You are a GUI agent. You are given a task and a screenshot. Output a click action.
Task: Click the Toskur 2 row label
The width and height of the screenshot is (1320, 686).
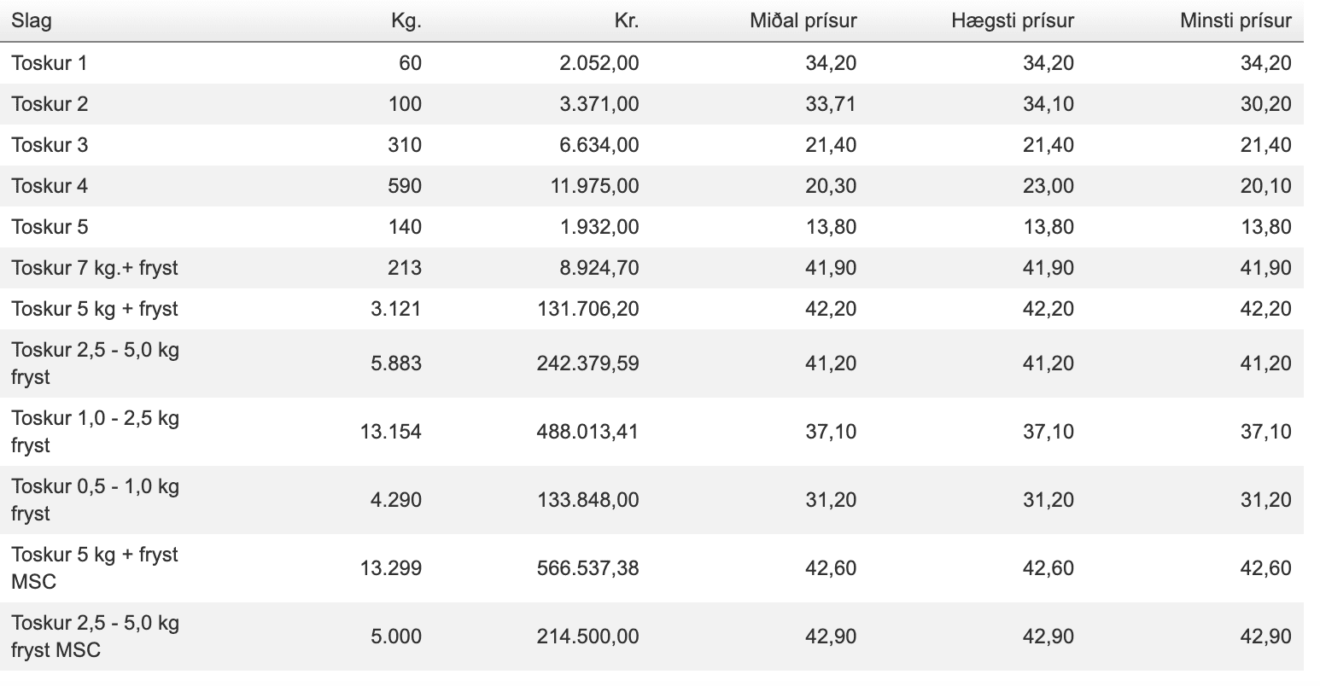pos(50,104)
